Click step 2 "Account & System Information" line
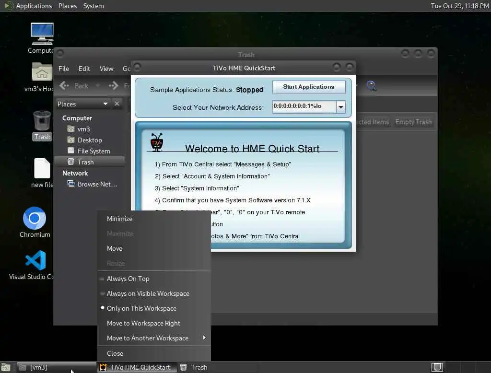Image resolution: width=491 pixels, height=373 pixels. point(212,176)
